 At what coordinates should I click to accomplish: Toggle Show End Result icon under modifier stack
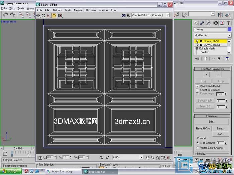206,59
